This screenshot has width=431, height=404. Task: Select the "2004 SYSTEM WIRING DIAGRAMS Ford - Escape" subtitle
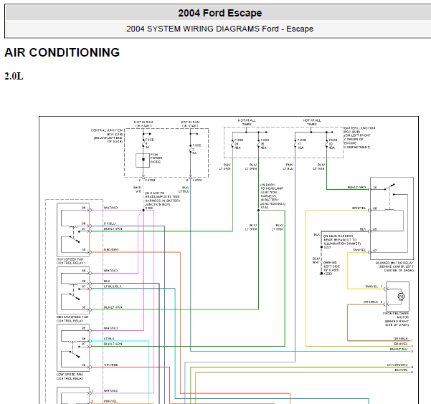click(x=219, y=29)
